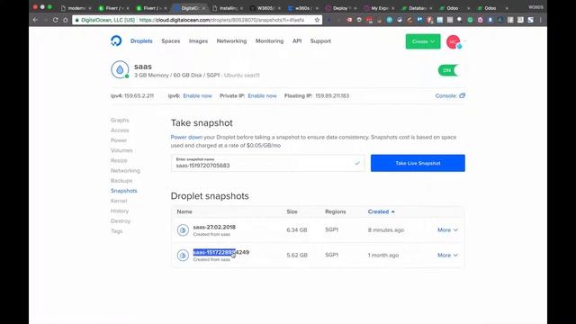Click 6.34 GB size cell
Viewport: 576px width, 324px height.
tap(297, 230)
